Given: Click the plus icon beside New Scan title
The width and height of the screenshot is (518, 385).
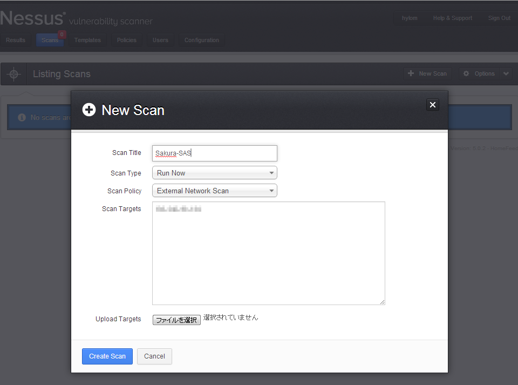Looking at the screenshot, I should click(x=89, y=110).
